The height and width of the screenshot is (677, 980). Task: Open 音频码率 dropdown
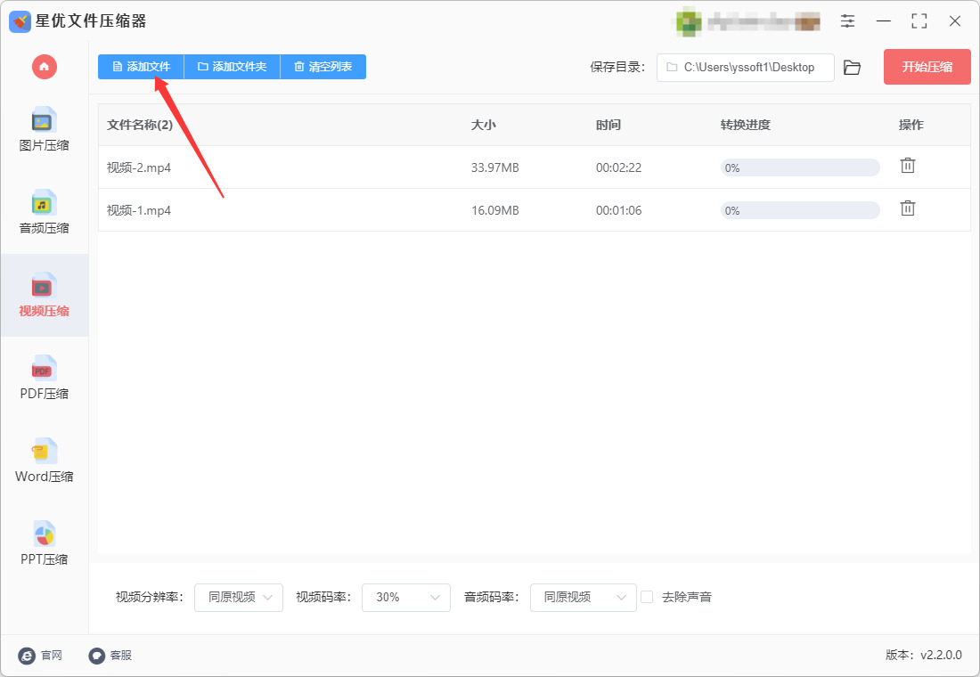[x=584, y=597]
